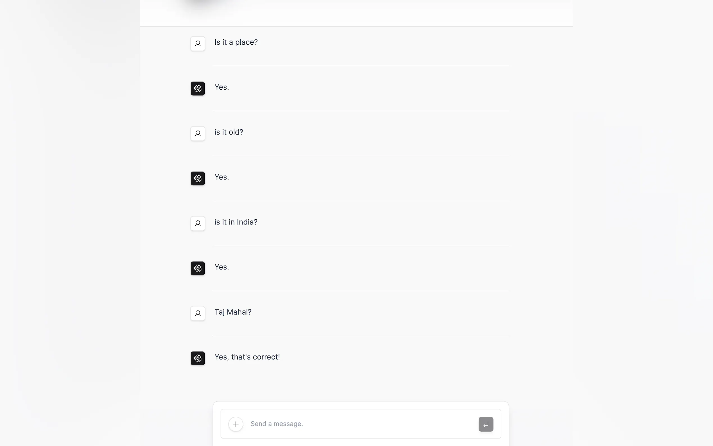Image resolution: width=713 pixels, height=446 pixels.
Task: Click the user avatar beside "Is it a place?"
Action: [x=198, y=44]
